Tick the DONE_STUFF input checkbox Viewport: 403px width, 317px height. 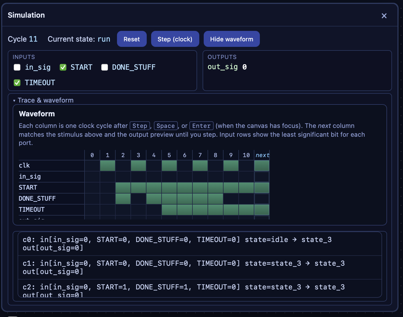click(x=105, y=67)
